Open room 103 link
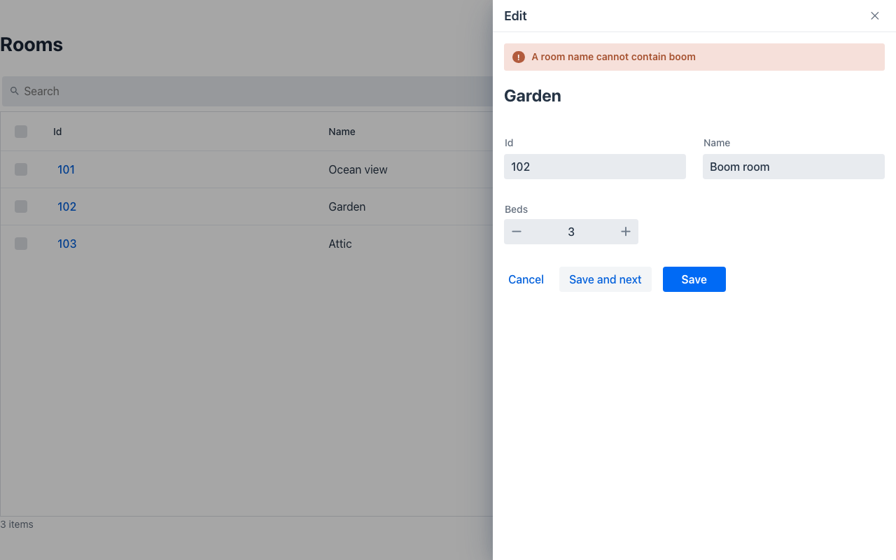896x560 pixels. [66, 244]
